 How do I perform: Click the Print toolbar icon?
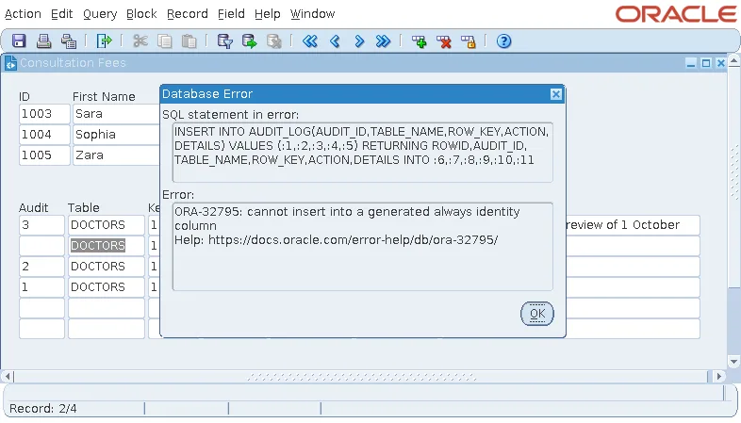point(44,41)
